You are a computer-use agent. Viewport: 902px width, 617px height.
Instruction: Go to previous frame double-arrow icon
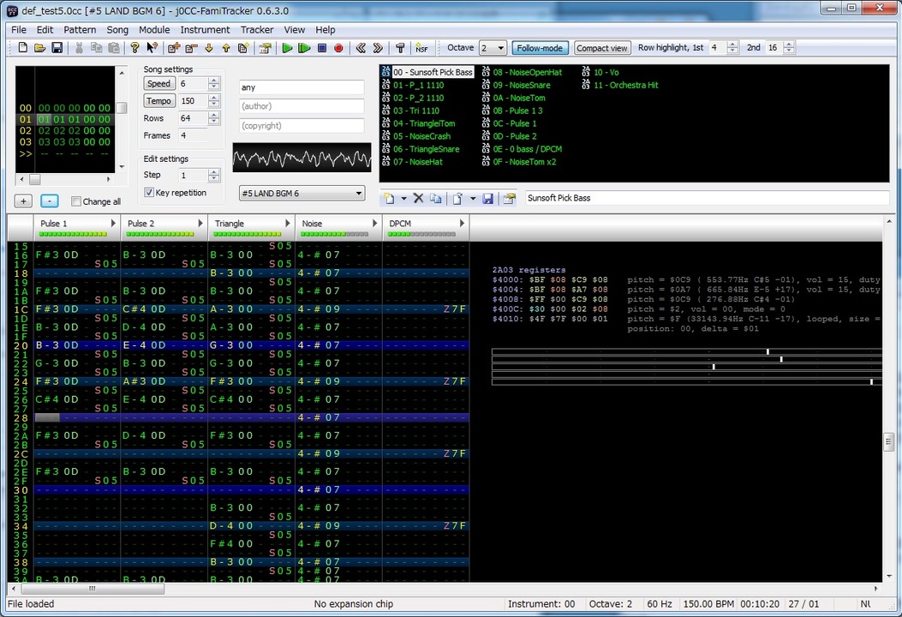point(361,48)
